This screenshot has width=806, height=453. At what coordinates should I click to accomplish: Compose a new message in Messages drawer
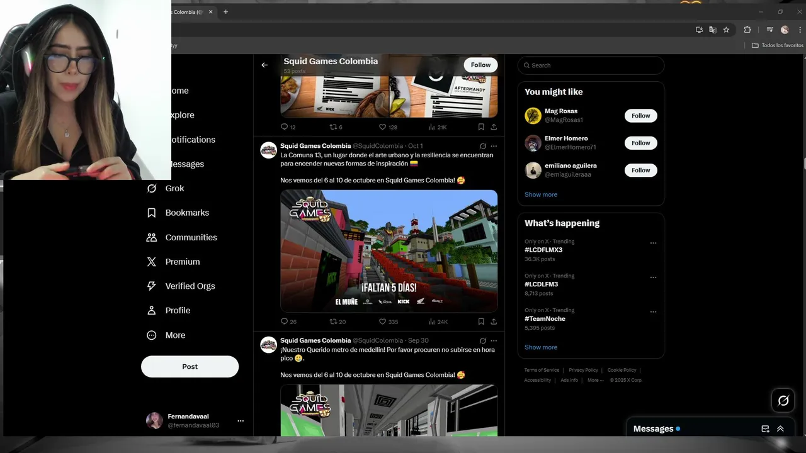click(765, 429)
